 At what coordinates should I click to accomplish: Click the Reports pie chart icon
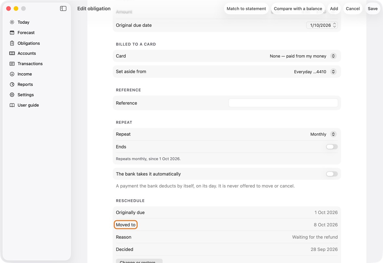(x=12, y=84)
